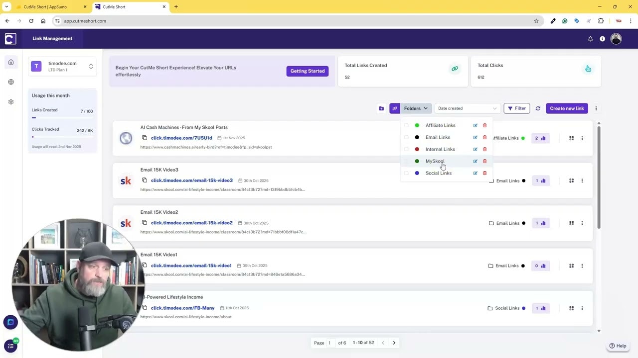This screenshot has width=638, height=358.
Task: Edit the Social Links folder
Action: pyautogui.click(x=475, y=173)
